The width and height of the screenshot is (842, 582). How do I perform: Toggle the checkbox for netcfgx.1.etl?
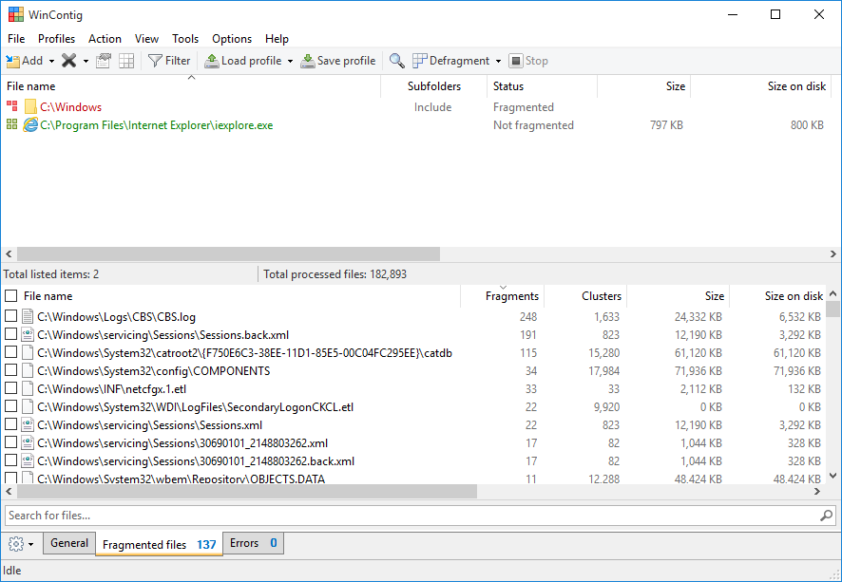point(11,389)
